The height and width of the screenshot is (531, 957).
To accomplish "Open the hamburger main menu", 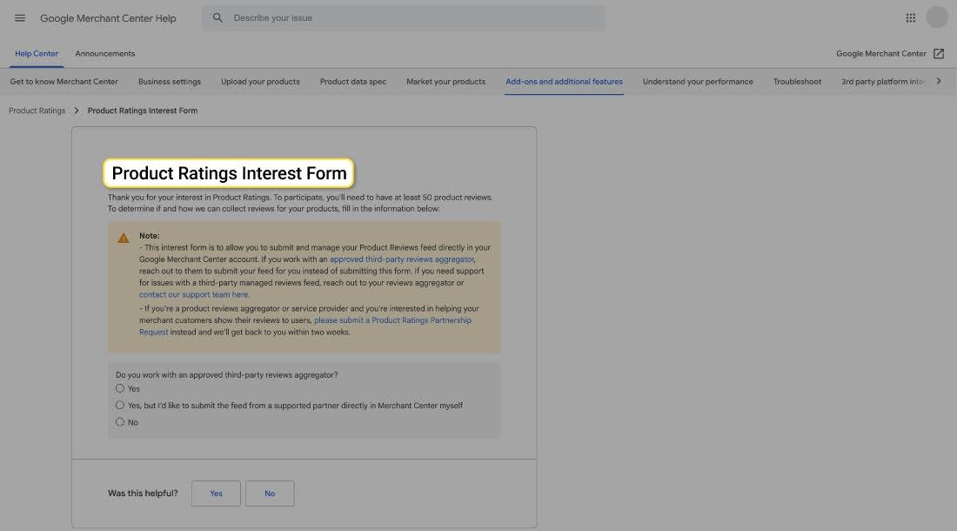I will (20, 18).
